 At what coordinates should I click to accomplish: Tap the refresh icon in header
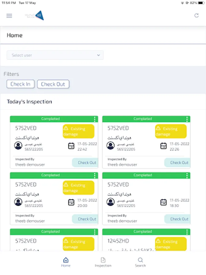pos(197,16)
